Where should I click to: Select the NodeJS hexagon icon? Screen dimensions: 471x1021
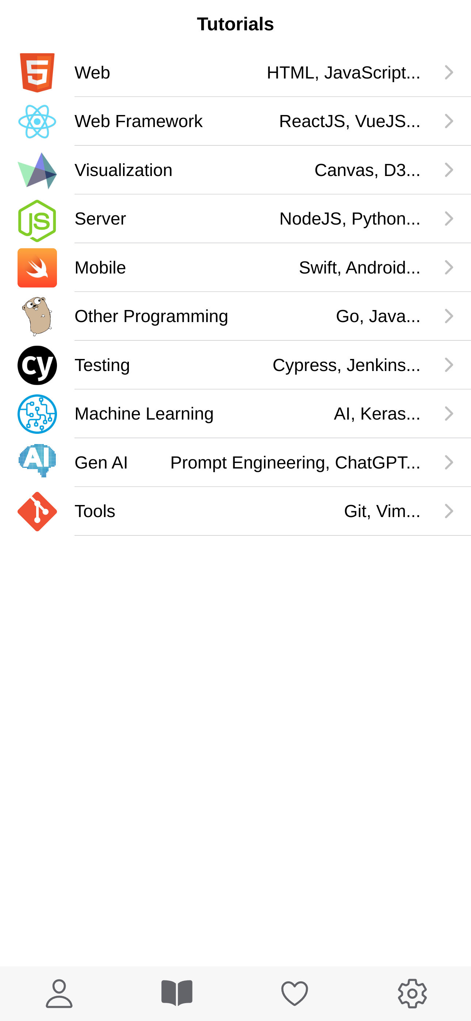37,221
